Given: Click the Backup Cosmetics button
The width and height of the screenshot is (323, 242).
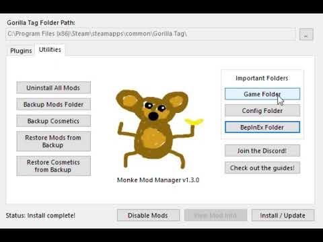Looking at the screenshot, I should [x=53, y=121].
